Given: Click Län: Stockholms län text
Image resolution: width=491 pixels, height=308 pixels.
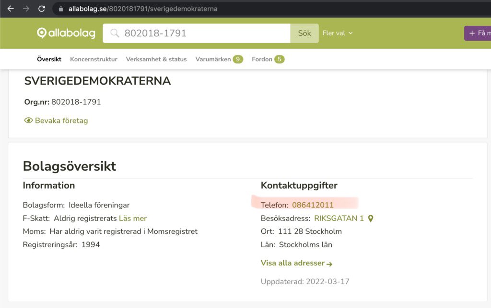Looking at the screenshot, I should (296, 244).
